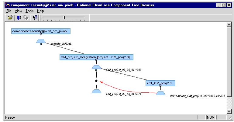Viewport: 234px width, 122px height.
Task: Click the deliverbl.kmt_OM_proj2.0.20010906.104335 label
Action: [x=198, y=96]
